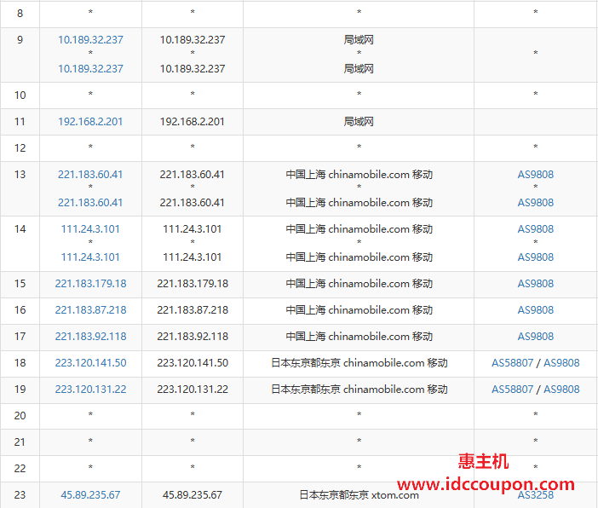Screen dimensions: 598x508
Task: Open the 223.120.131.22 IP link
Action: [x=90, y=390]
